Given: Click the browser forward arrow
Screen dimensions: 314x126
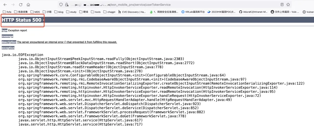Looking at the screenshot, I should point(13,5).
